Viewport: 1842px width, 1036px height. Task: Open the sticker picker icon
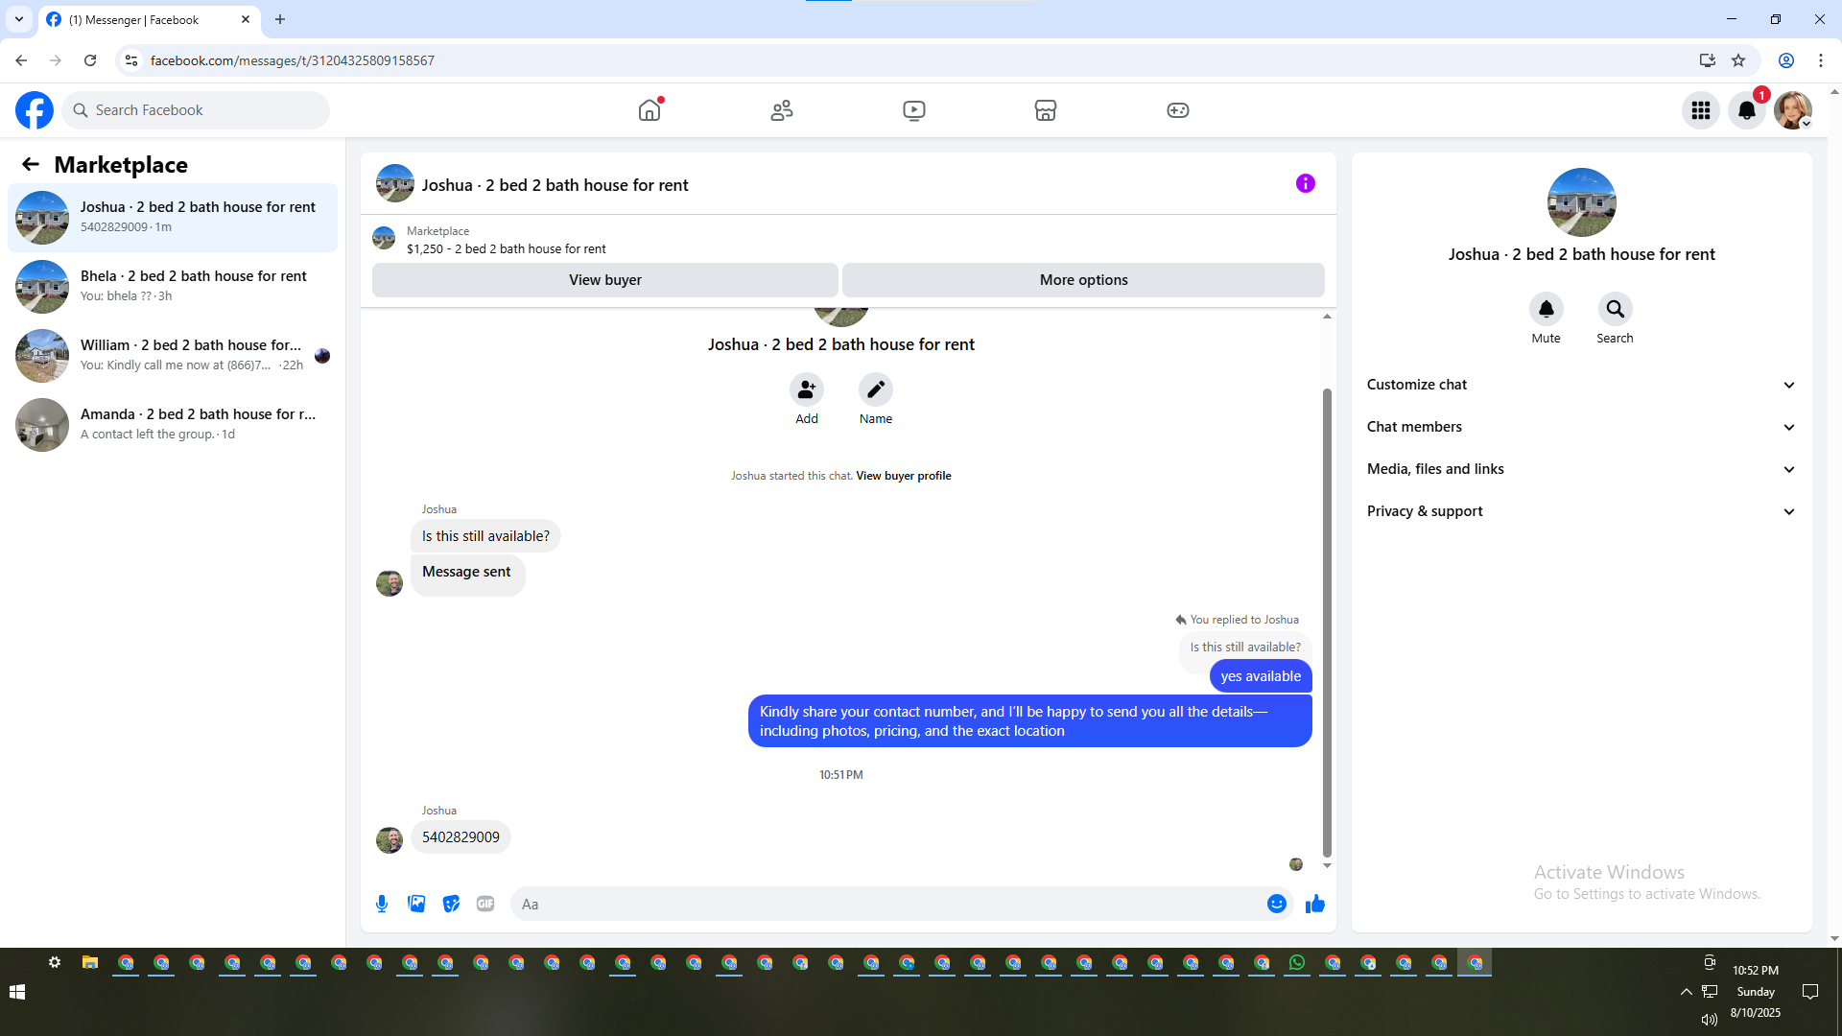451,904
